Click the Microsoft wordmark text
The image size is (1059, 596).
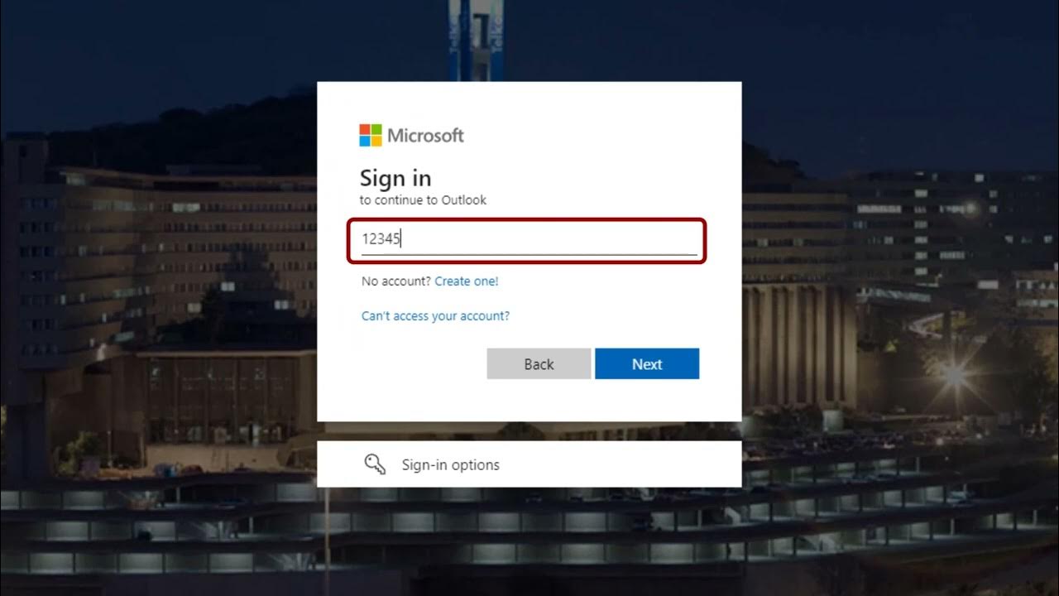click(x=426, y=136)
